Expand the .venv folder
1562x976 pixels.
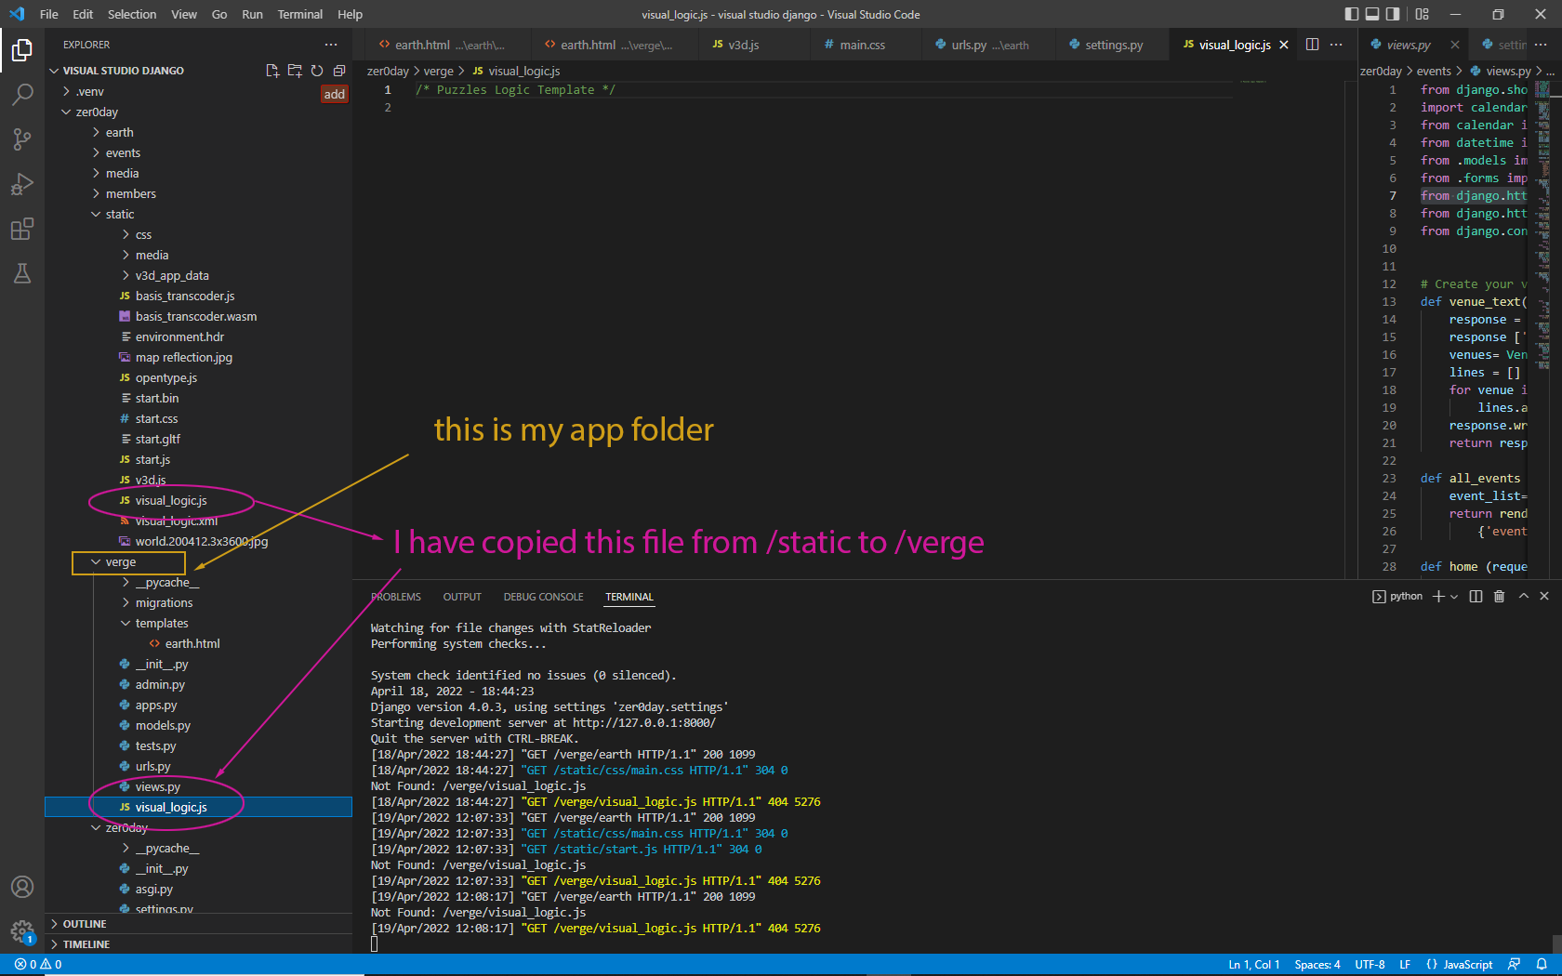click(89, 91)
